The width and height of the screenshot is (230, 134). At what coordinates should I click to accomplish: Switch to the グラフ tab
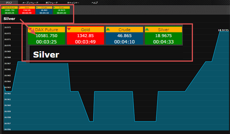click(x=9, y=3)
